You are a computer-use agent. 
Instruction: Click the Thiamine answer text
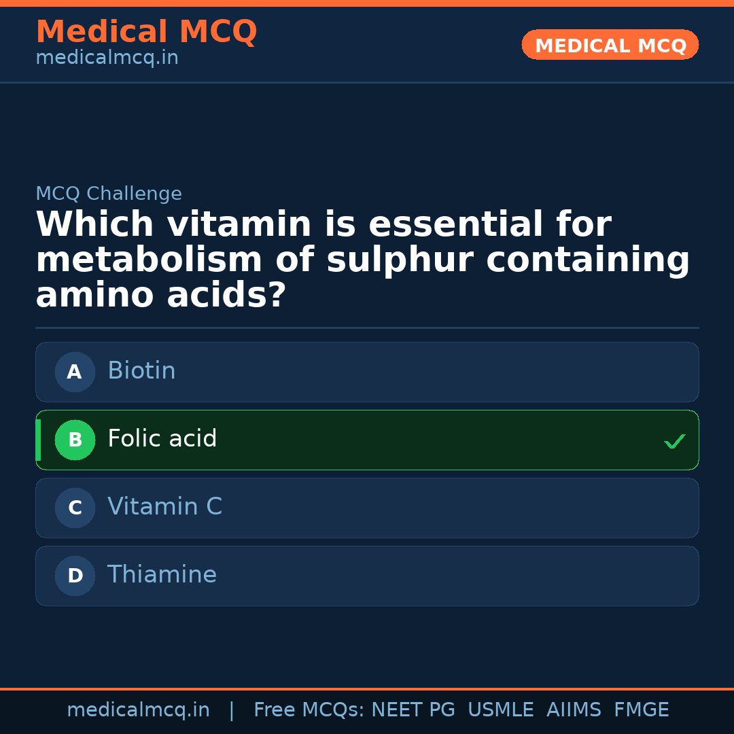click(162, 575)
